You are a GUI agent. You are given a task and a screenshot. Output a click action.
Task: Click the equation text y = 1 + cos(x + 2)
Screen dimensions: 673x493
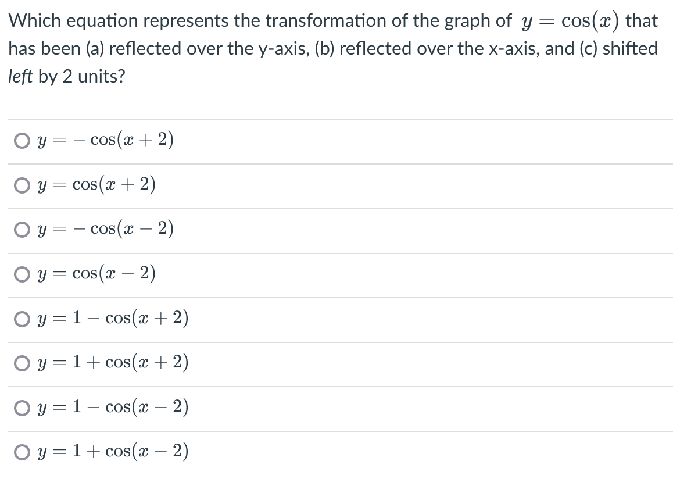(113, 363)
